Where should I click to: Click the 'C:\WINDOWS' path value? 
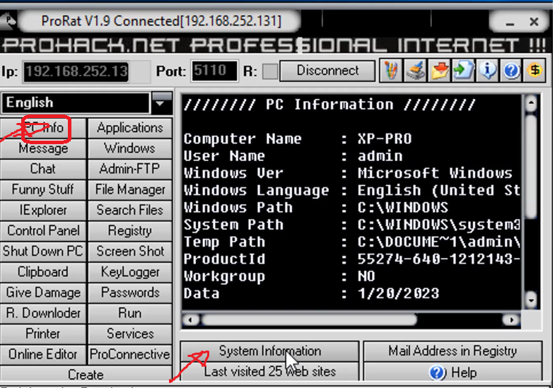tap(403, 207)
